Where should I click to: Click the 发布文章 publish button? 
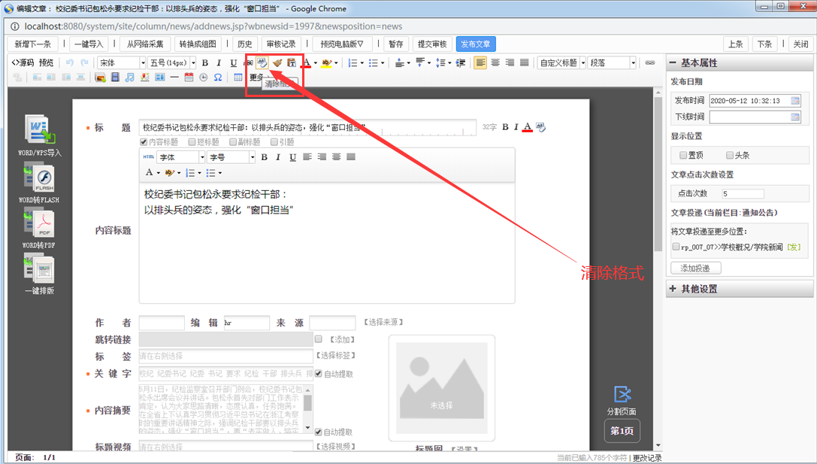(x=476, y=44)
